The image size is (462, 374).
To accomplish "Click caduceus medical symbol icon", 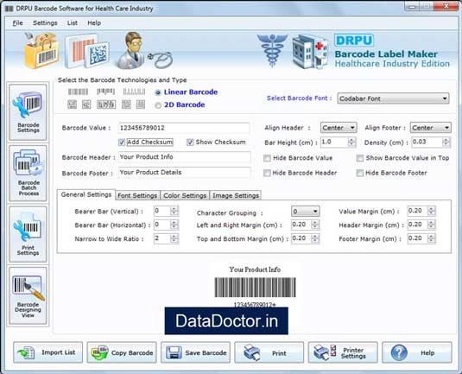I will pyautogui.click(x=272, y=50).
